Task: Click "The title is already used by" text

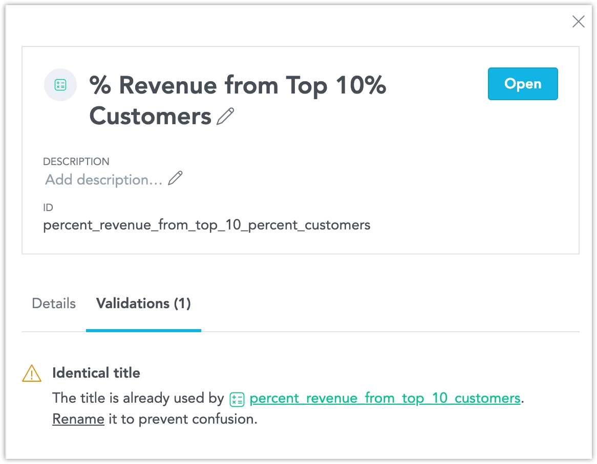Action: [138, 399]
